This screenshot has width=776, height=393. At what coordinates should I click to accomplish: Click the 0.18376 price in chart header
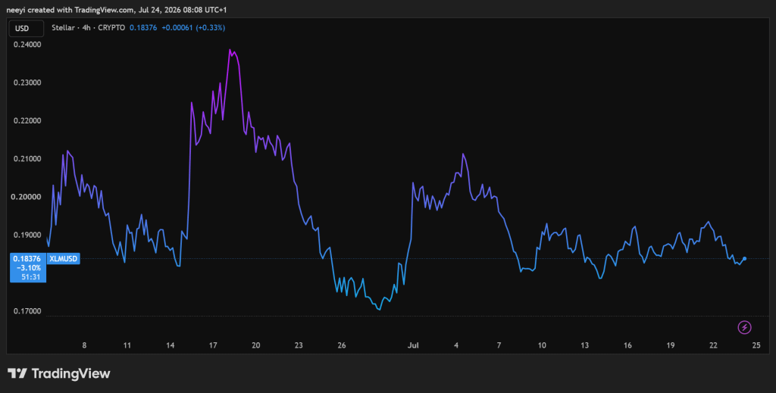pos(143,28)
